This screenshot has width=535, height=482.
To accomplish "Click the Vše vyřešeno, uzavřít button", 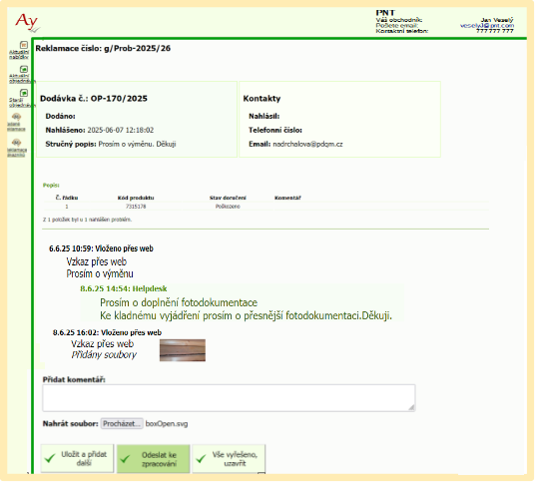I will click(229, 459).
